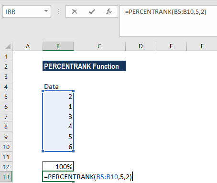Click the Data label cell
Viewport: 217px width, 183px height.
[x=58, y=86]
